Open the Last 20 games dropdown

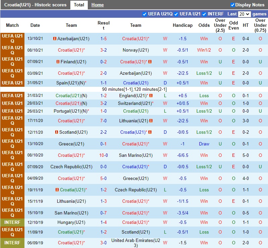click(244, 14)
